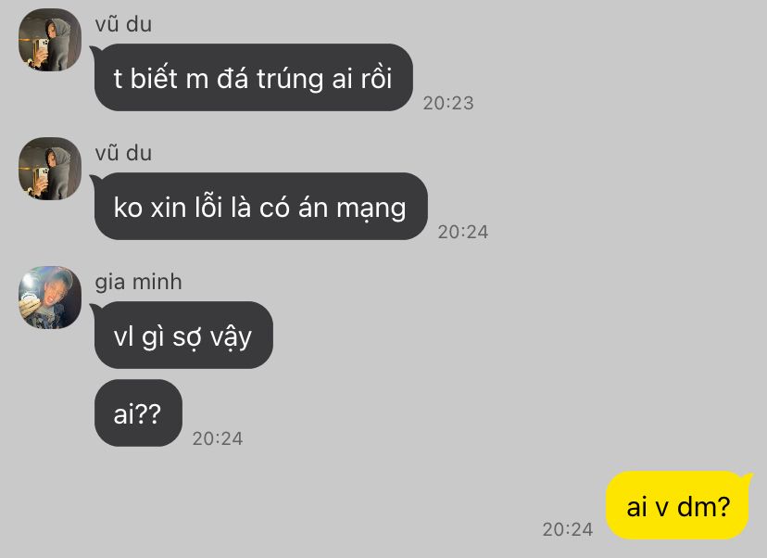Tap message bubble "vl gì sợ vậy"
This screenshot has height=558, width=767.
(x=183, y=335)
